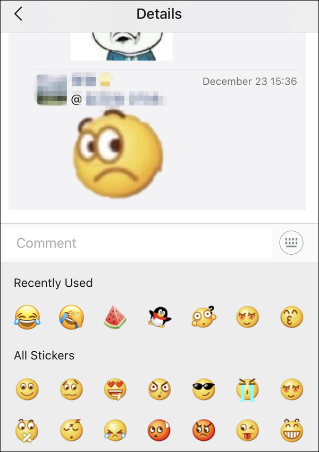Insert the kissing face emoji in Recently Used
The image size is (319, 452).
292,317
